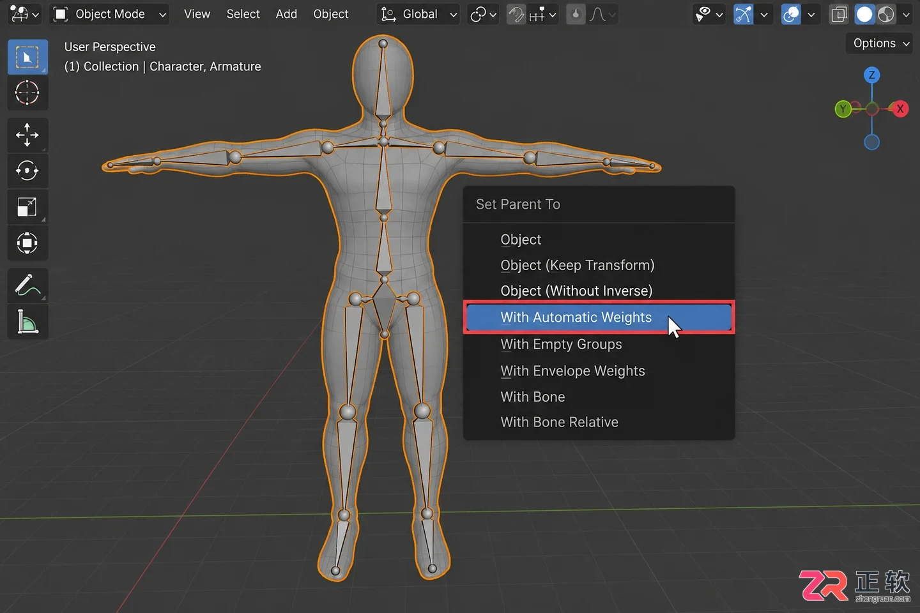
Task: Switch to Material Preview shading
Action: tap(885, 14)
